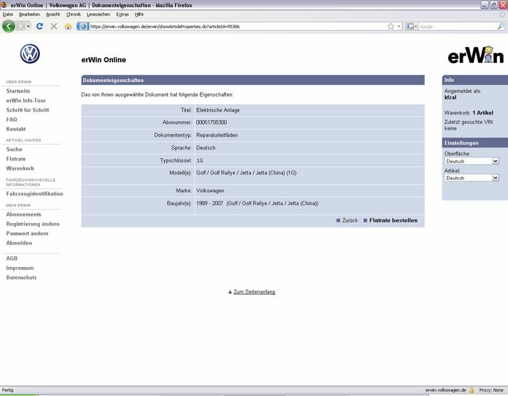
Task: Open the Oberfläche language dropdown
Action: coord(472,161)
